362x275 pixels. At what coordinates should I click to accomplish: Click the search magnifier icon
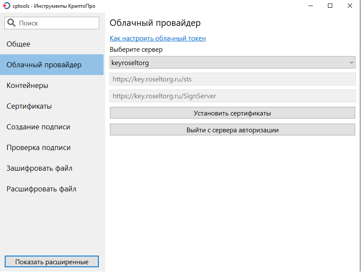click(x=11, y=23)
